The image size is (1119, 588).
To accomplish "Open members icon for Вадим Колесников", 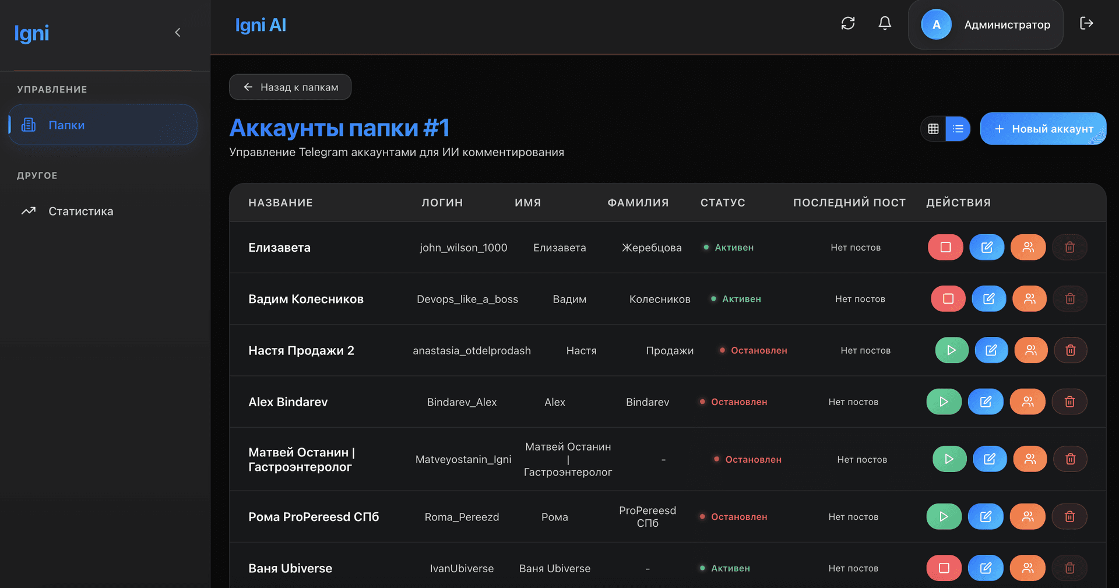I will [x=1029, y=298].
